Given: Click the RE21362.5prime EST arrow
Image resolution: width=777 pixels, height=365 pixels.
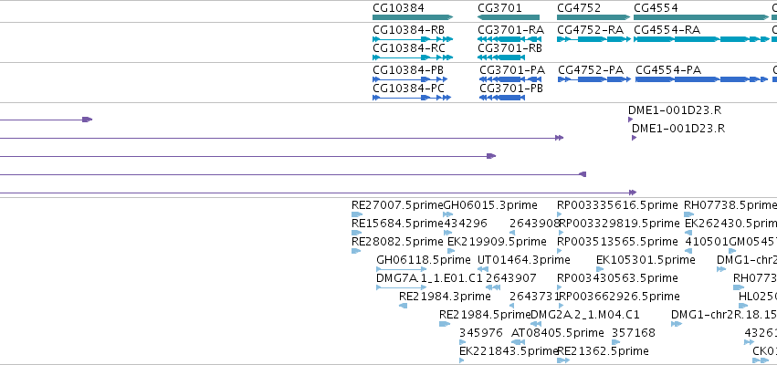Looking at the screenshot, I should [563, 360].
